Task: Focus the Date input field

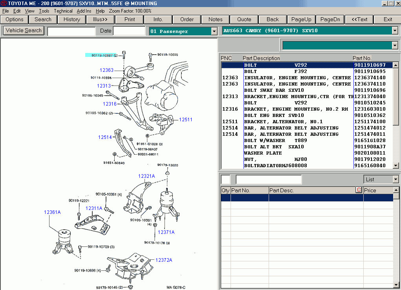Action: [x=129, y=31]
